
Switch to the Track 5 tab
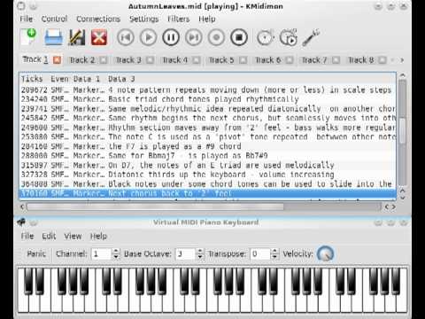[221, 60]
